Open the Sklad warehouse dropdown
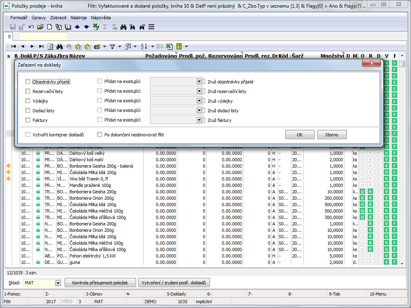411x308 pixels. (x=58, y=283)
